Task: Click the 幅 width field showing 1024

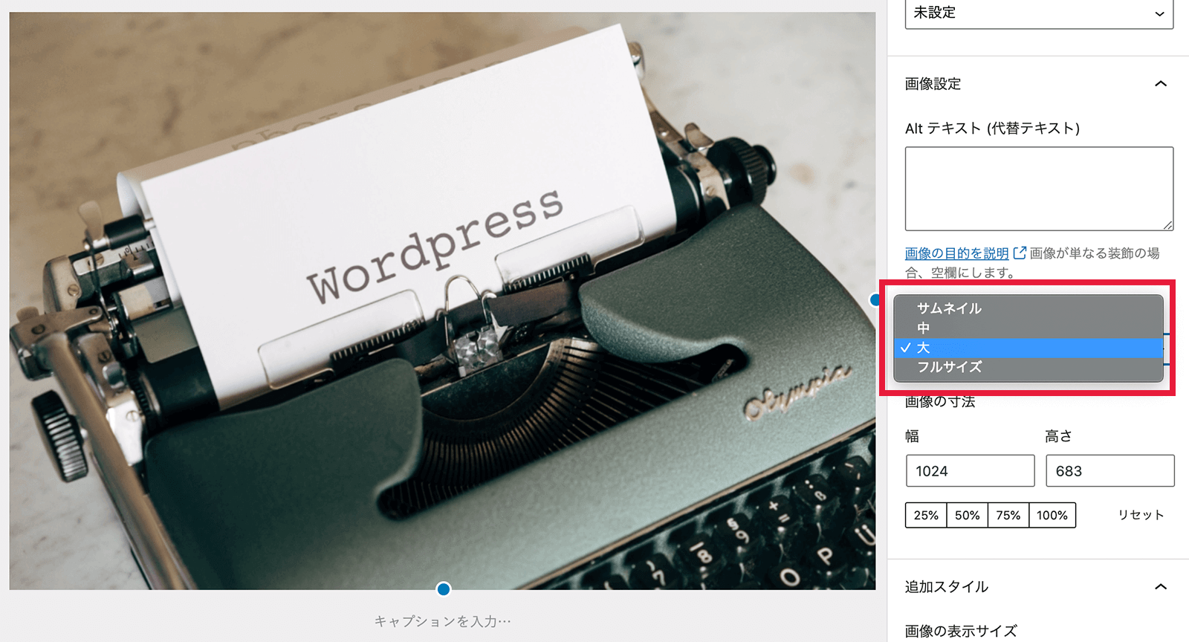Action: click(970, 471)
